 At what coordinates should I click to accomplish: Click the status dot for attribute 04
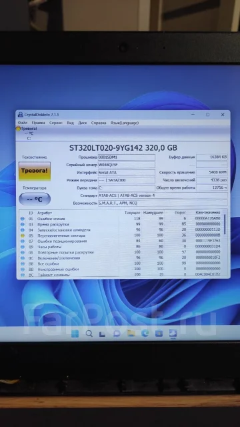click(22, 230)
